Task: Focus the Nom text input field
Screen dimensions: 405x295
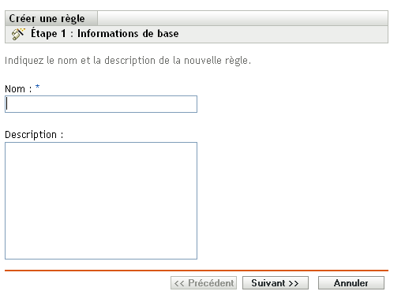Action: tap(101, 104)
